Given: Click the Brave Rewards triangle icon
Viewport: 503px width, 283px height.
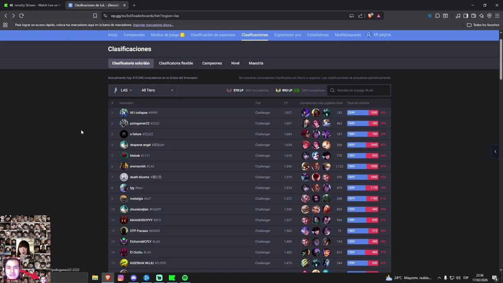Looking at the screenshot, I should pos(378,16).
